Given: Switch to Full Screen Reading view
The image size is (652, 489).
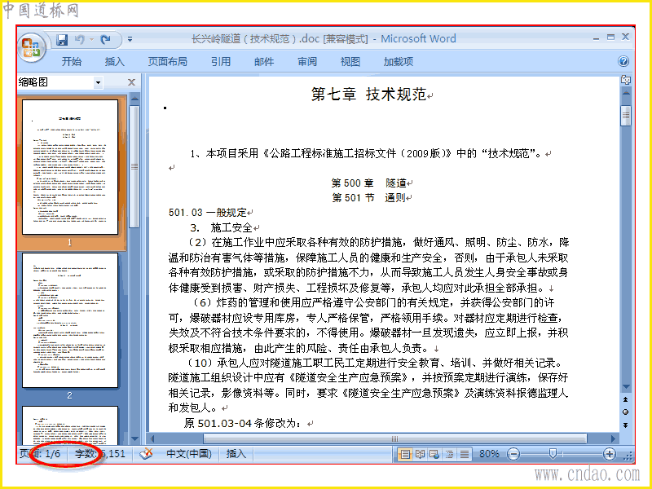Looking at the screenshot, I should point(420,454).
